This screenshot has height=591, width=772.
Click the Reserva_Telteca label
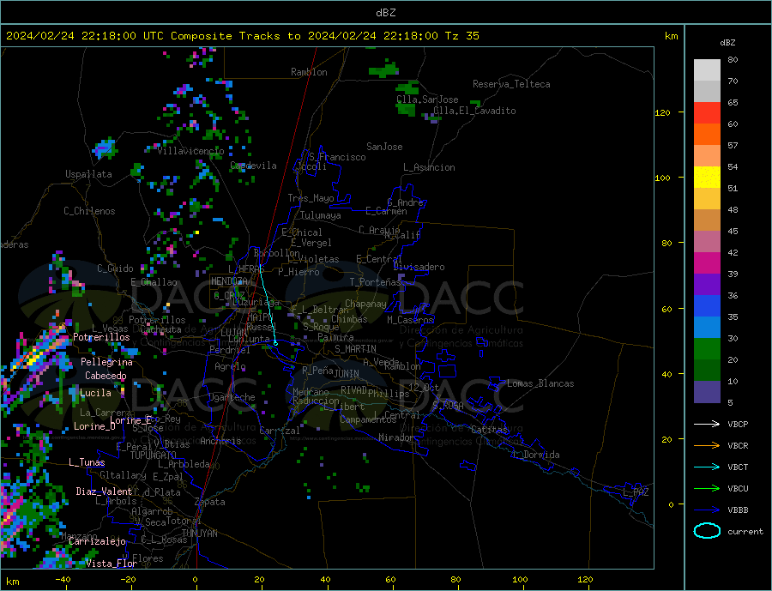511,84
